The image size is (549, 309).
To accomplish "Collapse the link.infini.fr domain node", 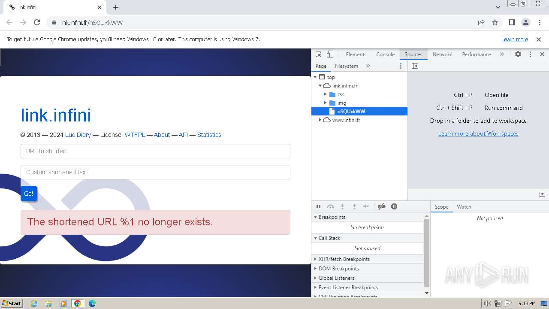I will [320, 86].
